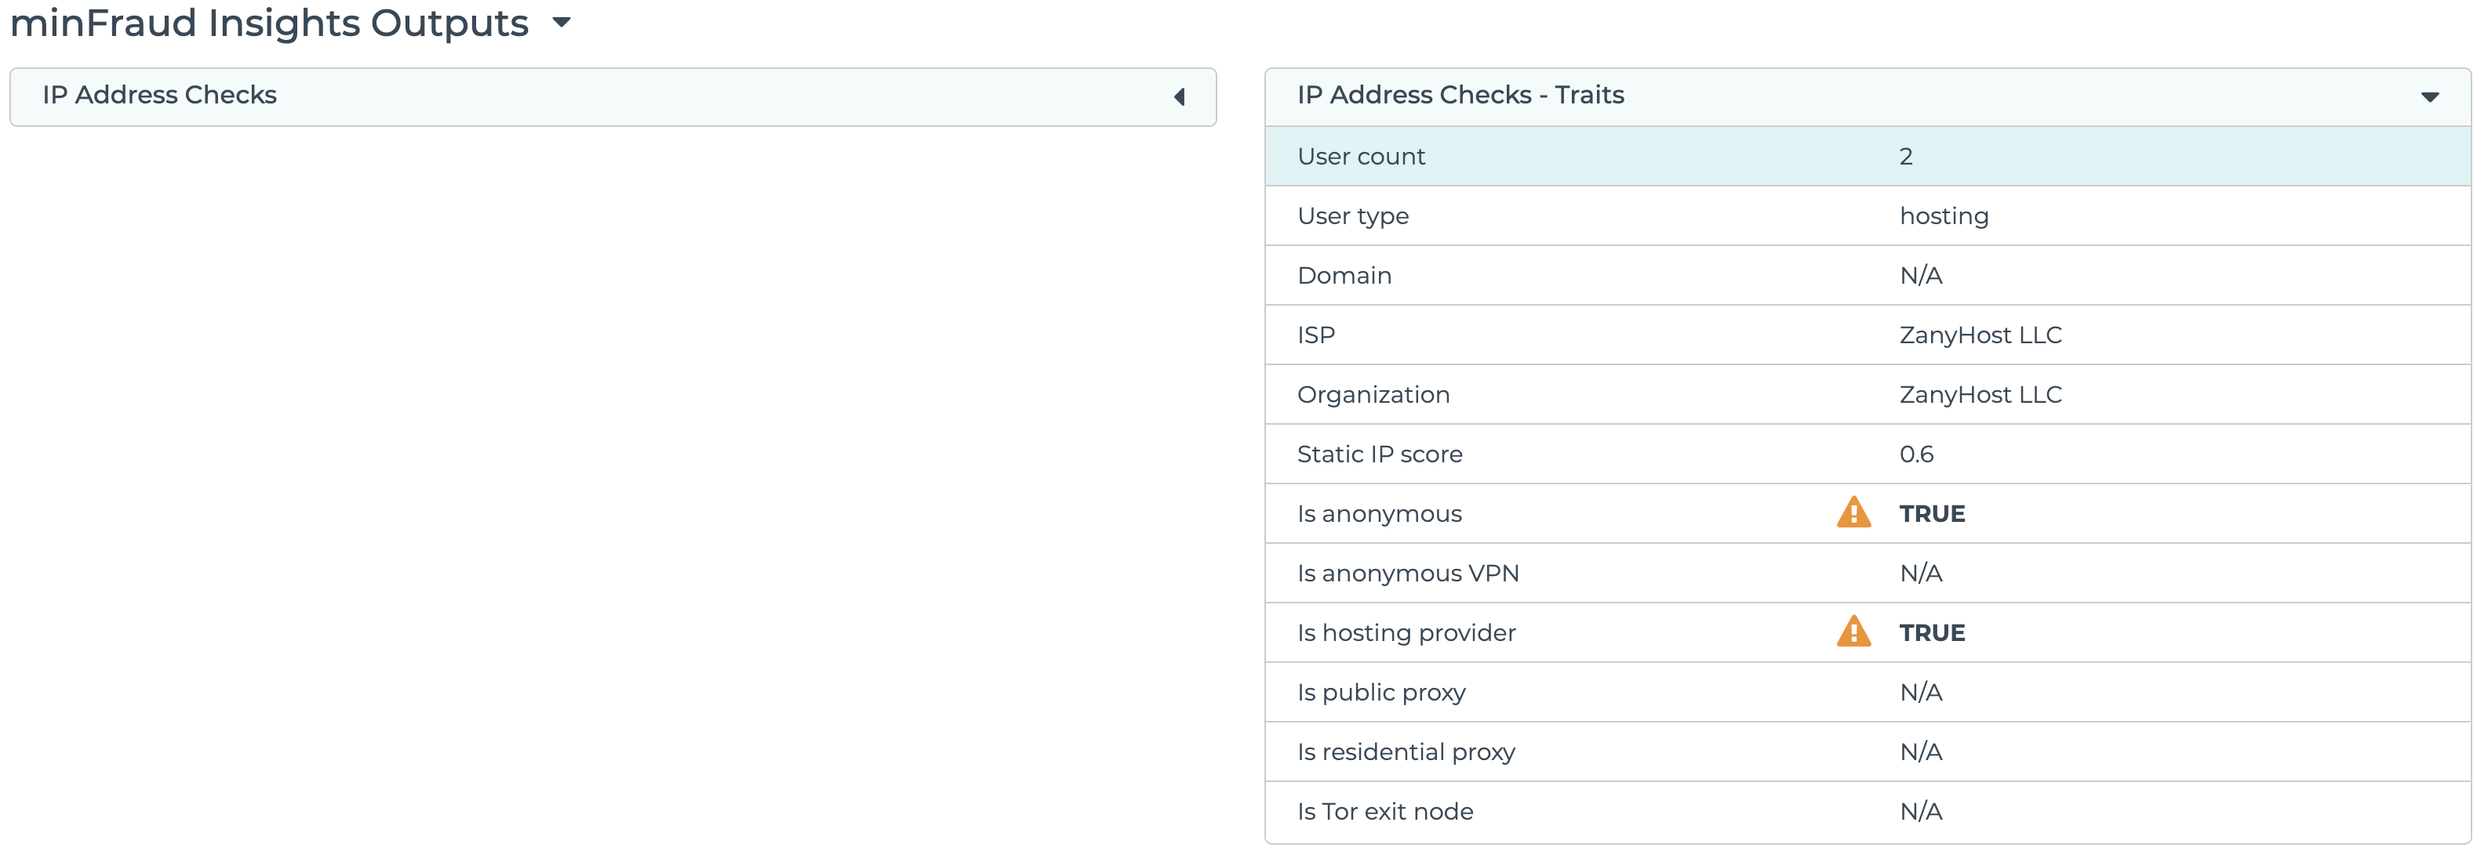This screenshot has width=2477, height=851.
Task: Click the Domain row label
Action: pos(1344,276)
